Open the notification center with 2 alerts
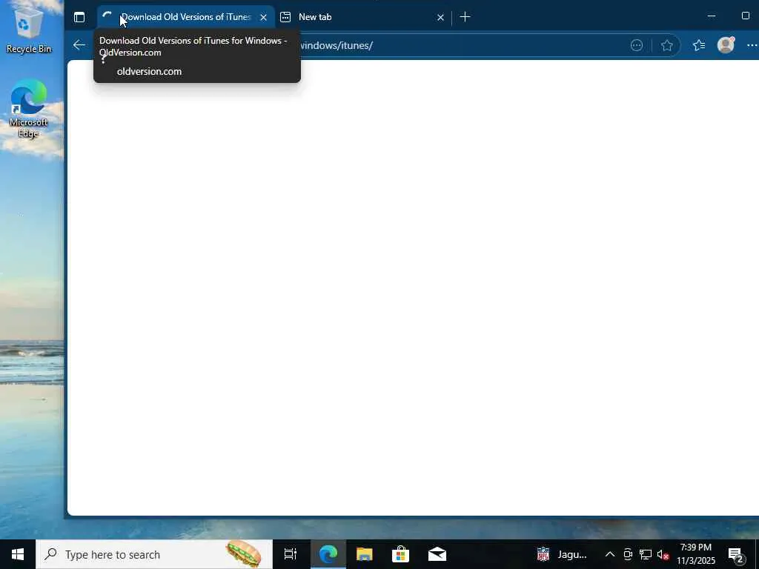The width and height of the screenshot is (759, 569). 736,555
